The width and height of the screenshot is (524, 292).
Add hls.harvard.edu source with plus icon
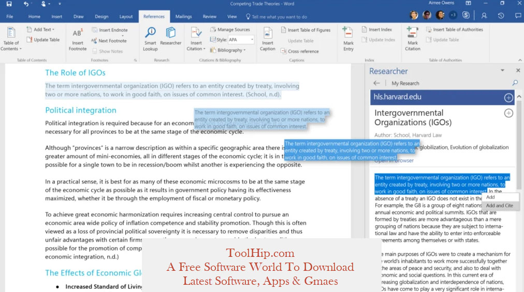point(508,98)
